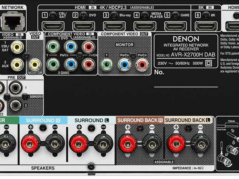The height and width of the screenshot is (179, 239).
Task: Click the PRE OUT label
Action: click(16, 78)
